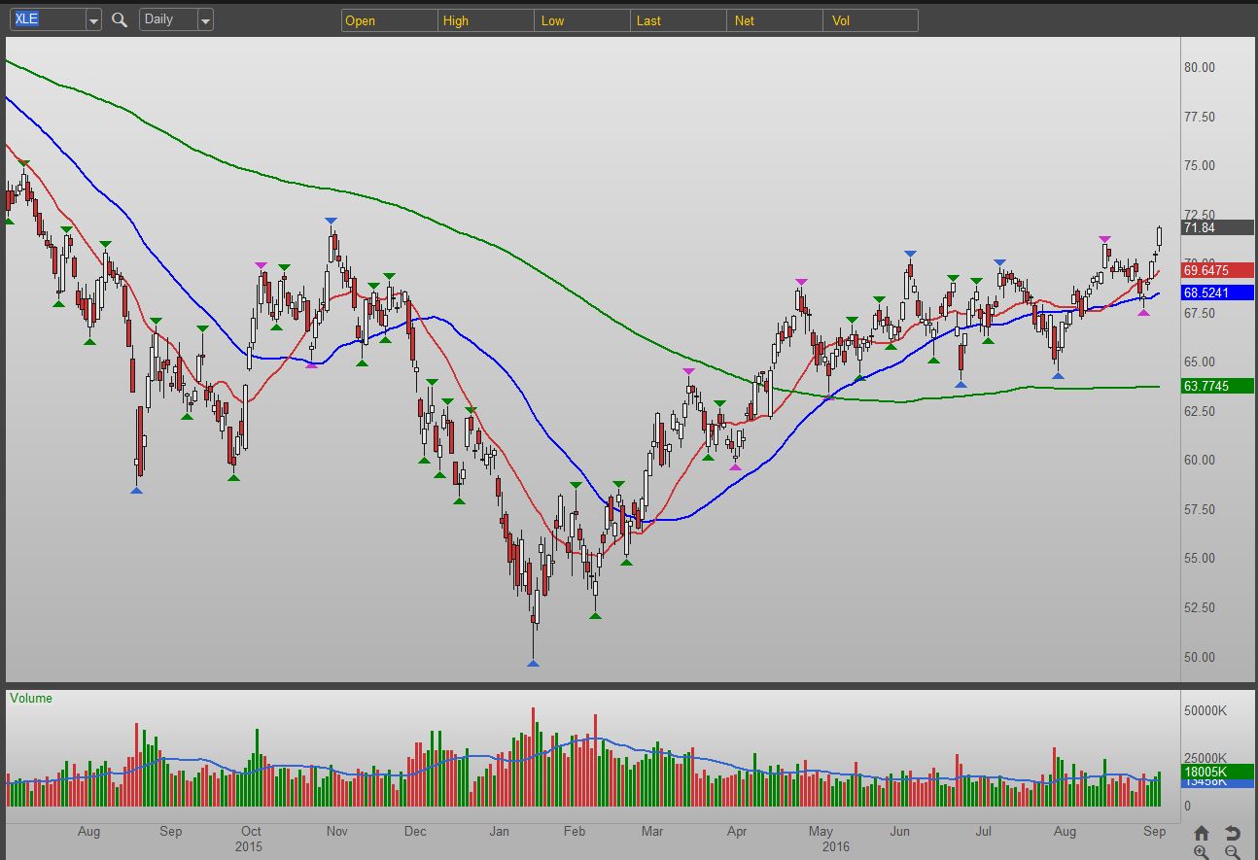Zoom in with the plus magnifier icon
Screen dimensions: 1258x860
1202,852
